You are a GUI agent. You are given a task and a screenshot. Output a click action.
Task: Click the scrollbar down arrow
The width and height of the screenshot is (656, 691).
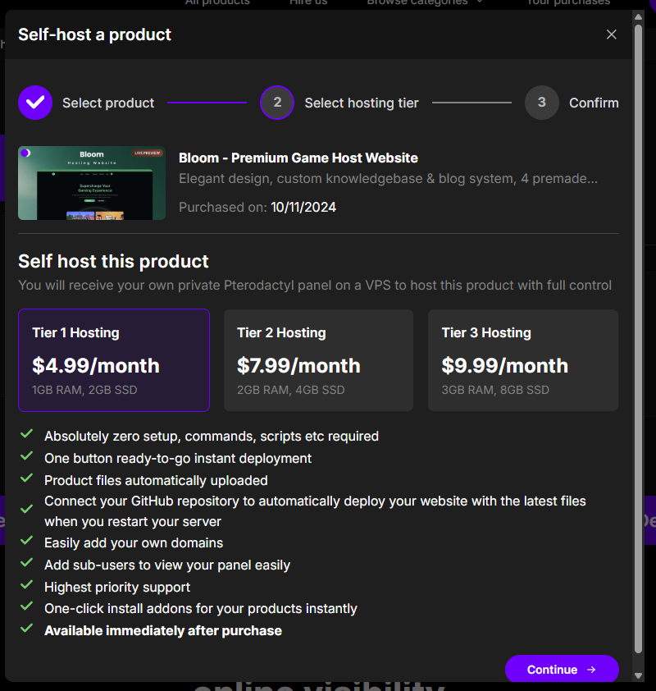click(x=639, y=675)
